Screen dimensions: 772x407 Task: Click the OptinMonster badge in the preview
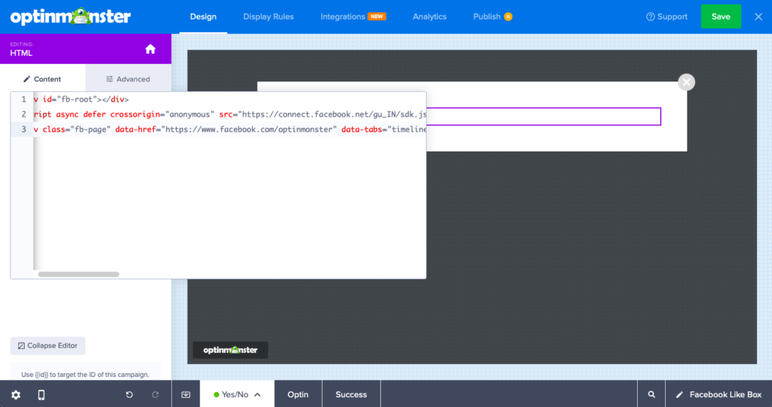point(231,350)
